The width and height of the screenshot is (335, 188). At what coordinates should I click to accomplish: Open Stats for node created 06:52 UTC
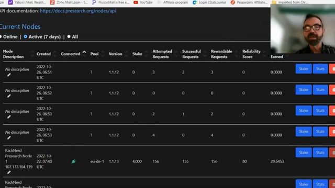pyautogui.click(x=320, y=89)
